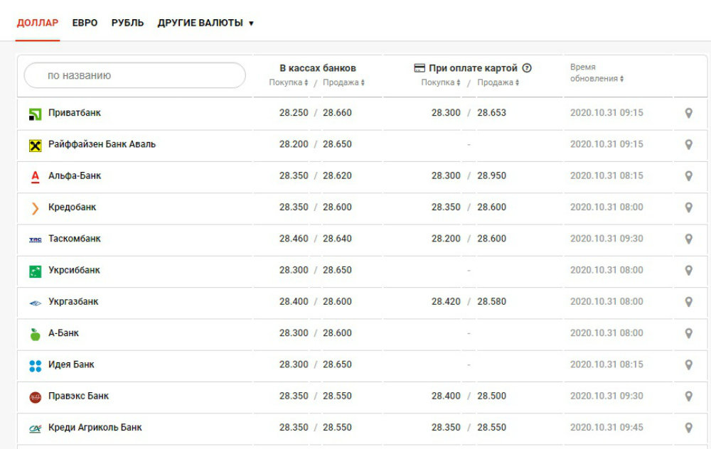Click Приватбанк cash sale rate 28.660

[337, 113]
